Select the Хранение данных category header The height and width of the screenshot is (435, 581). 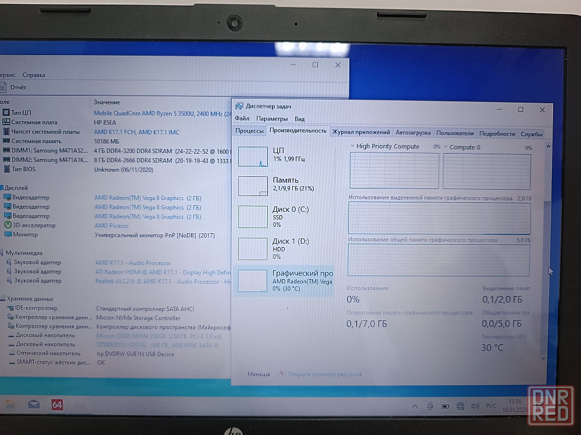coord(30,299)
